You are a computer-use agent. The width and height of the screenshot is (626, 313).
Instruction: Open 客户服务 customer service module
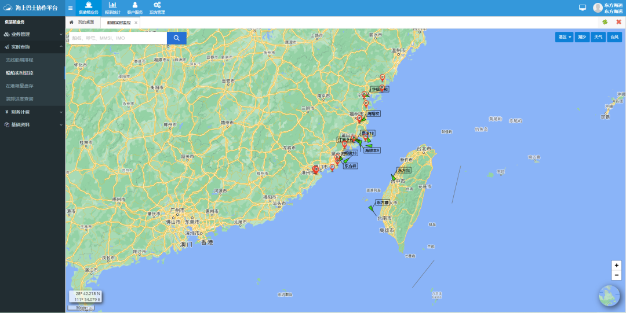[x=134, y=8]
